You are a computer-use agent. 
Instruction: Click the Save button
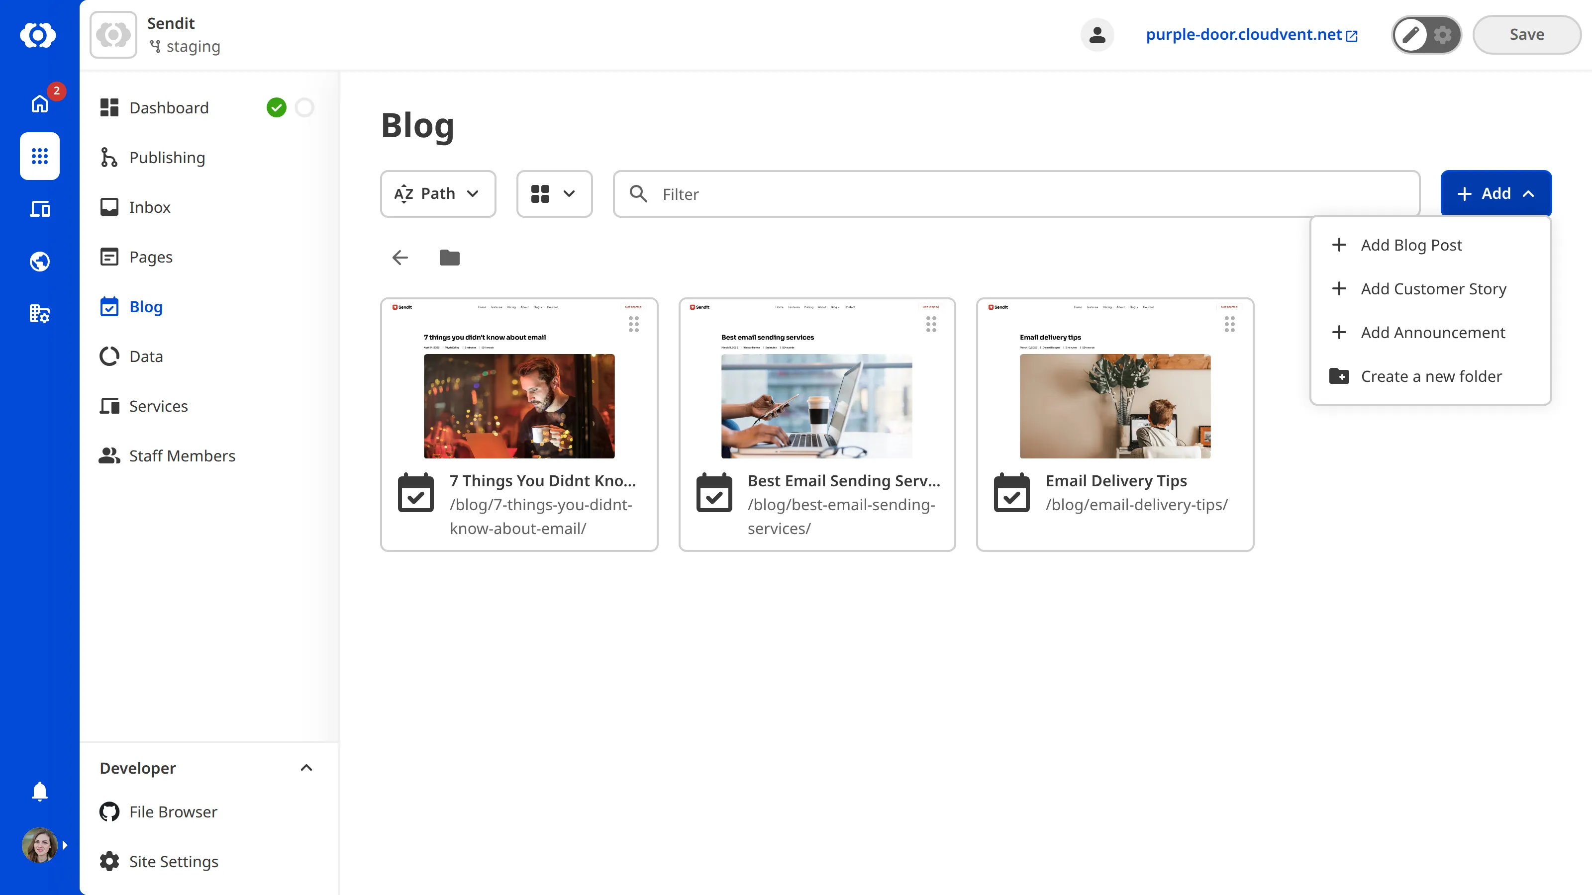1526,34
